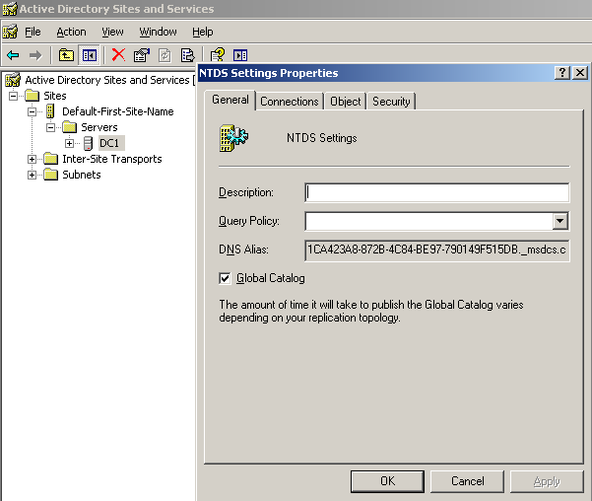Open the Help menu

click(202, 32)
